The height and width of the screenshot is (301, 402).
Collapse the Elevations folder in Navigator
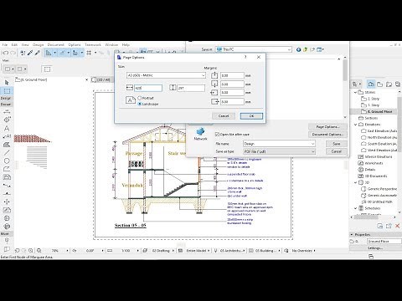355,125
